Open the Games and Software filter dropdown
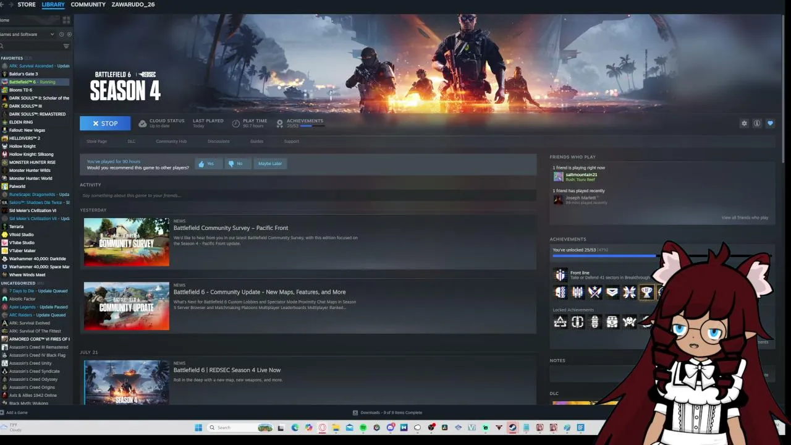This screenshot has height=445, width=791. [27, 35]
